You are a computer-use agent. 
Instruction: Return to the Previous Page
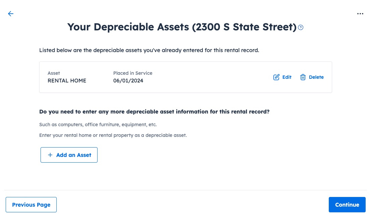tap(31, 205)
